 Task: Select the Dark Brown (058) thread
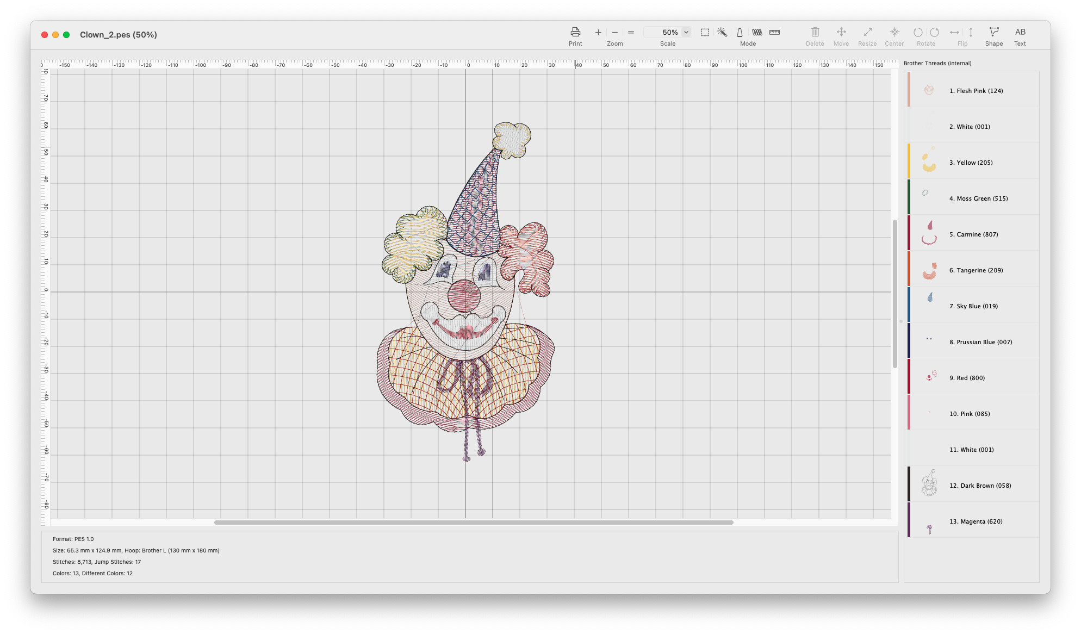tap(980, 486)
